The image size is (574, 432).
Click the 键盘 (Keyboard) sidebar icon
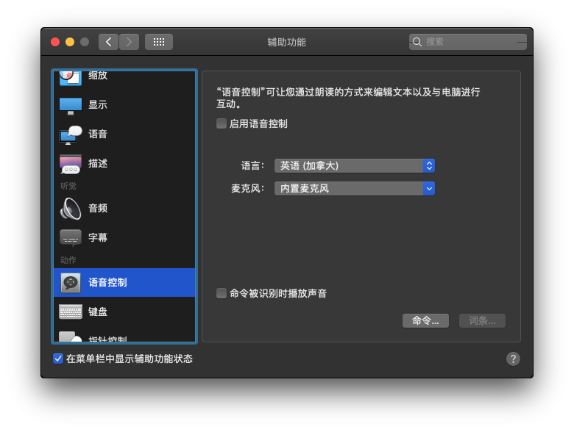pyautogui.click(x=71, y=312)
